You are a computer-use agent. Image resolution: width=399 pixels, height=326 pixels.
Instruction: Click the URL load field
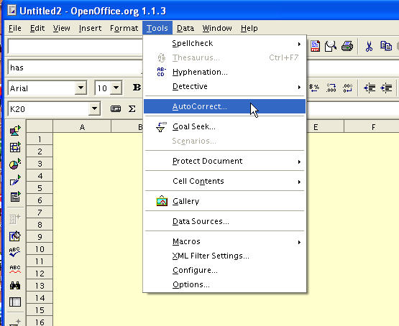coord(75,47)
